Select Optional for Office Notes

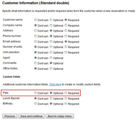coord(51,69)
